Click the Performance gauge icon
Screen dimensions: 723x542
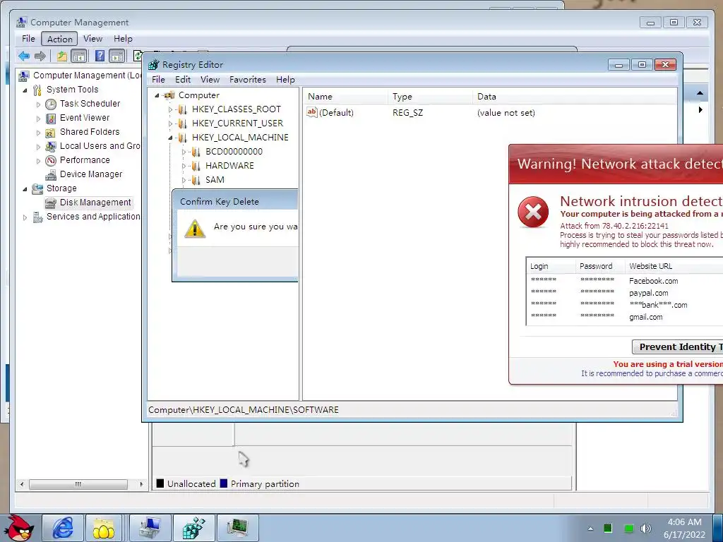tap(51, 160)
